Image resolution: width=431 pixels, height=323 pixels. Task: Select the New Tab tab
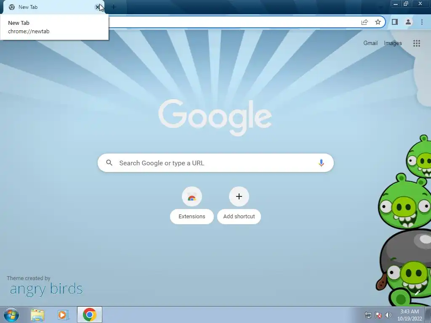53,7
